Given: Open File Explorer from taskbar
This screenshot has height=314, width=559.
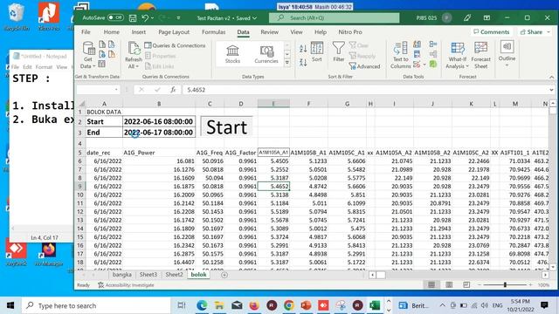Looking at the screenshot, I should [219, 305].
